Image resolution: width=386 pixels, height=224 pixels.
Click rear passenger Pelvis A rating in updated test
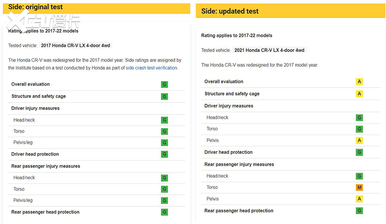coord(359,199)
